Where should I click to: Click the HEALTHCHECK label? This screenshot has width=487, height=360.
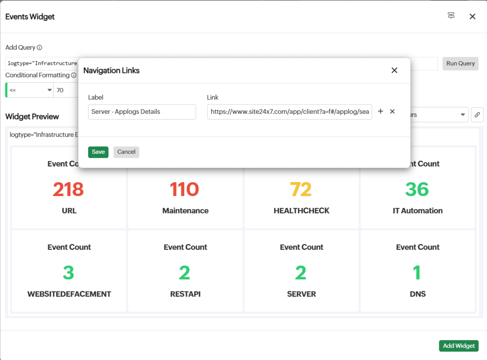point(301,211)
